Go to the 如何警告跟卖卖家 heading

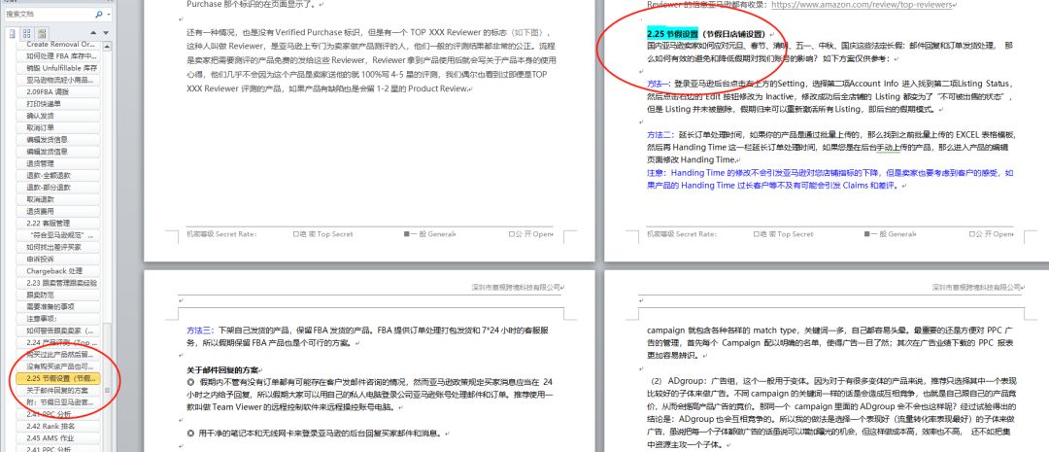[x=59, y=330]
